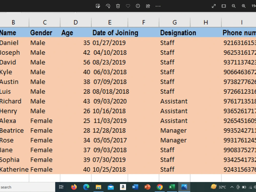Open Task View on the taskbar
This screenshot has height=192, width=256.
[x=61, y=187]
